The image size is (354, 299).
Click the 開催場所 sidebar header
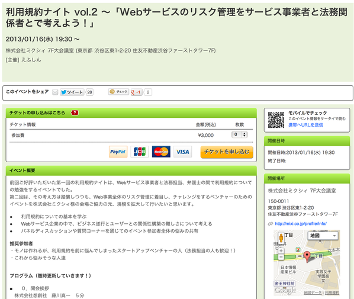point(276,178)
